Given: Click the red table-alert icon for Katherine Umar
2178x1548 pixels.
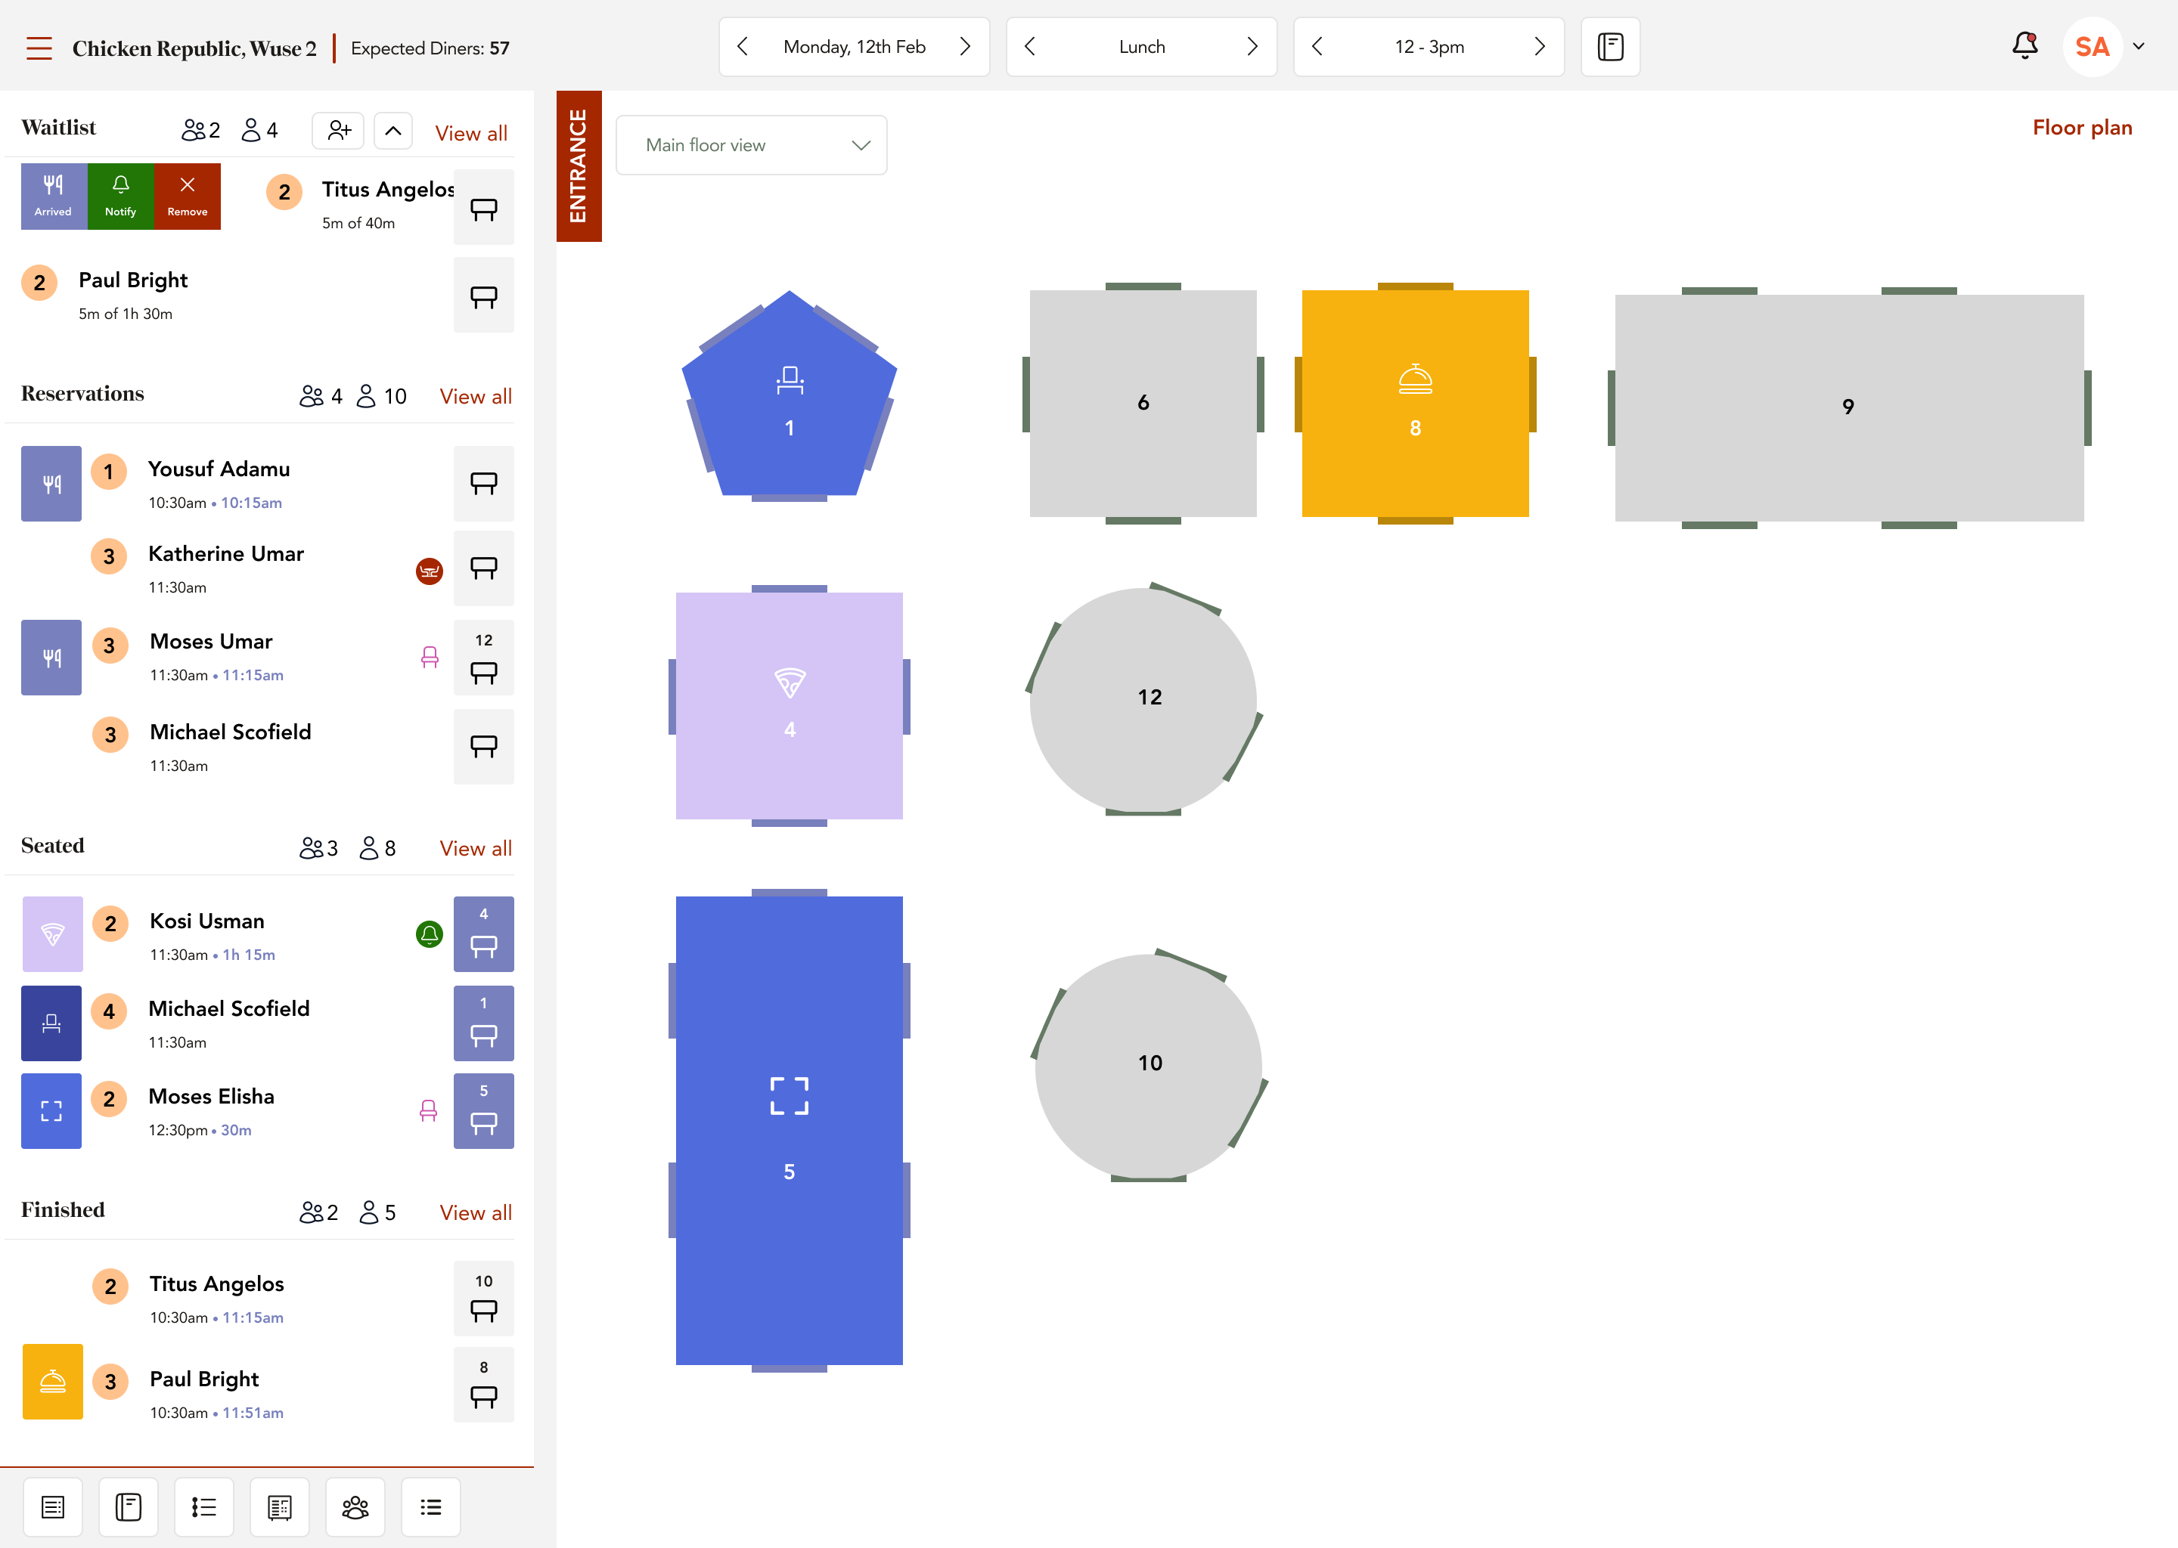Looking at the screenshot, I should click(429, 571).
